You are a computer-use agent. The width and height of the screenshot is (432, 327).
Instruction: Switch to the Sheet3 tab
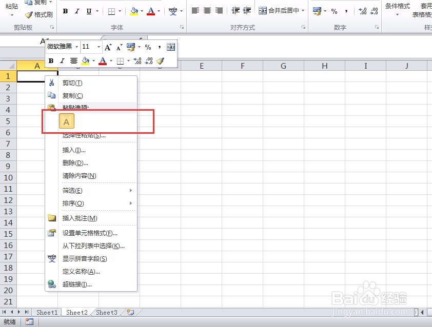pos(106,312)
